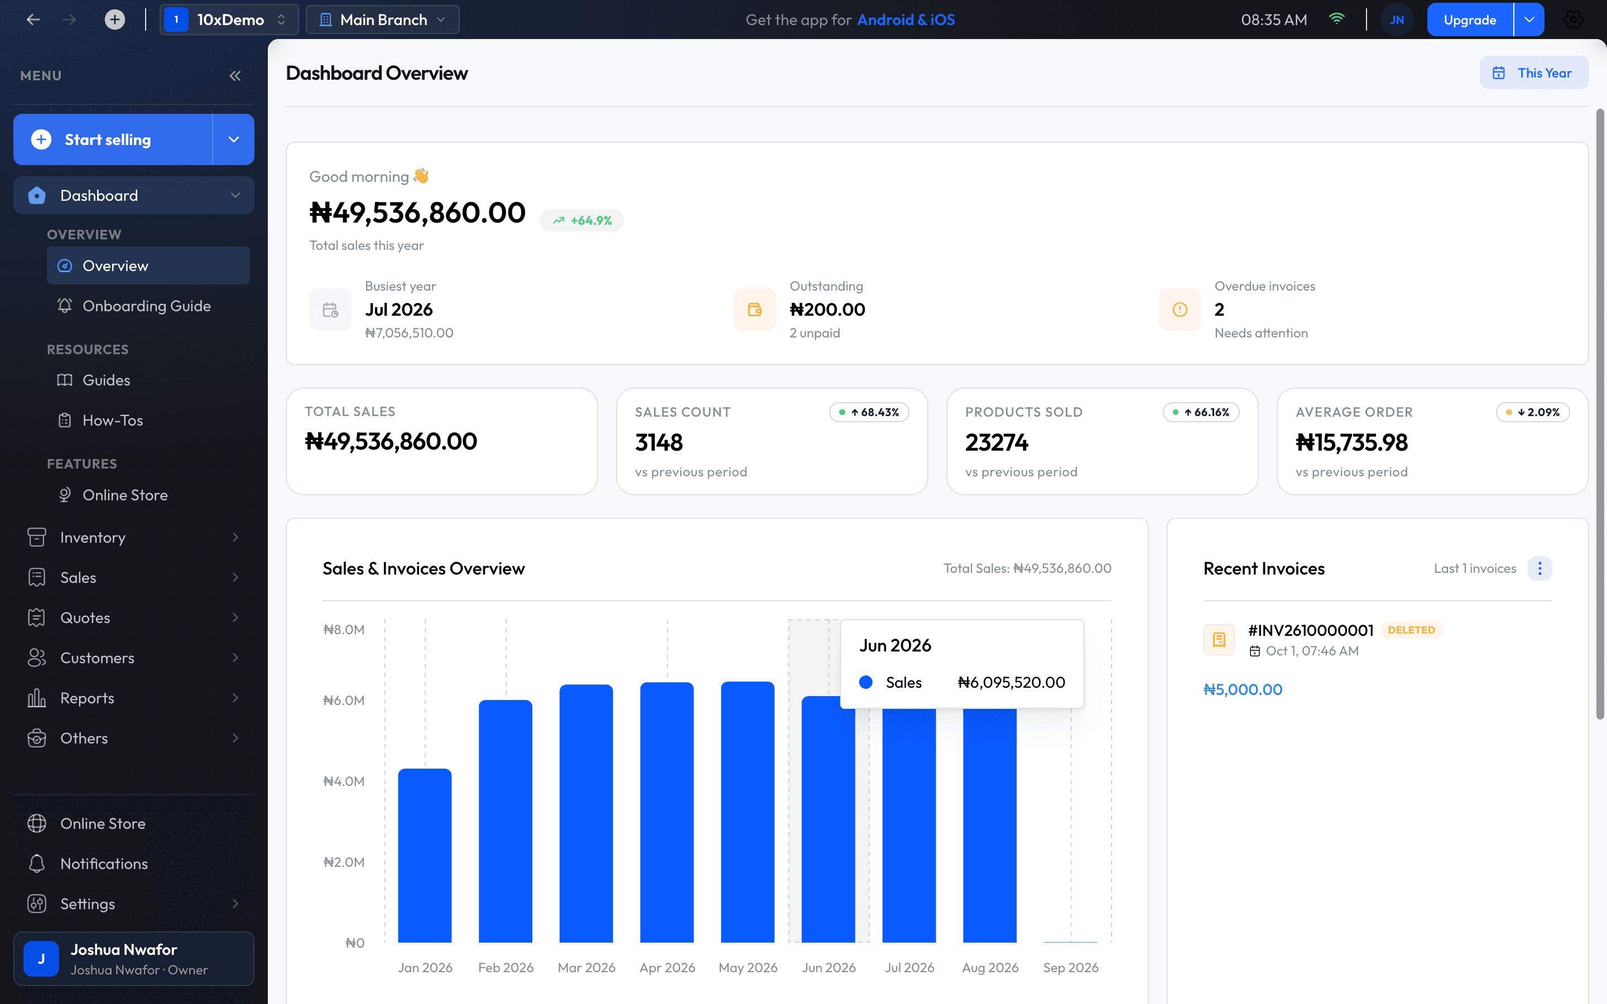
Task: Open Guides under Resources
Action: (148, 380)
